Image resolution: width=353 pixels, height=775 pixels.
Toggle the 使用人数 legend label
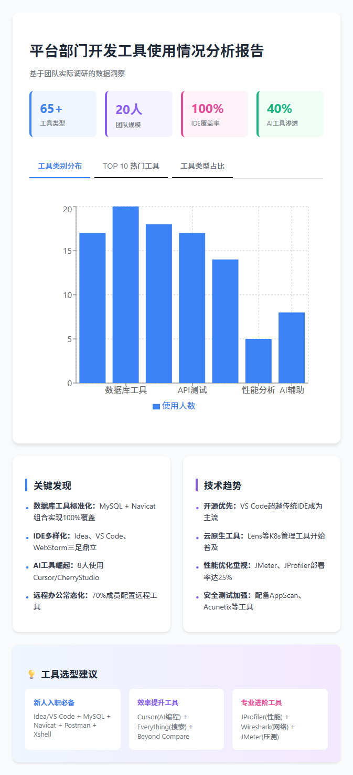point(179,406)
